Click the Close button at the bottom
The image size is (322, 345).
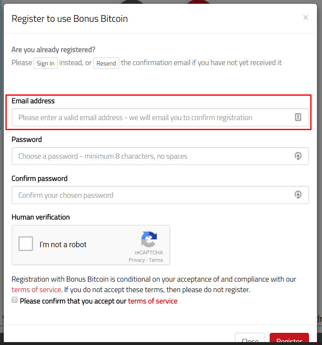(250, 339)
